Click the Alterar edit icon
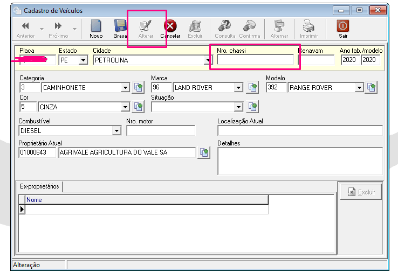The height and width of the screenshot is (272, 398). [146, 30]
